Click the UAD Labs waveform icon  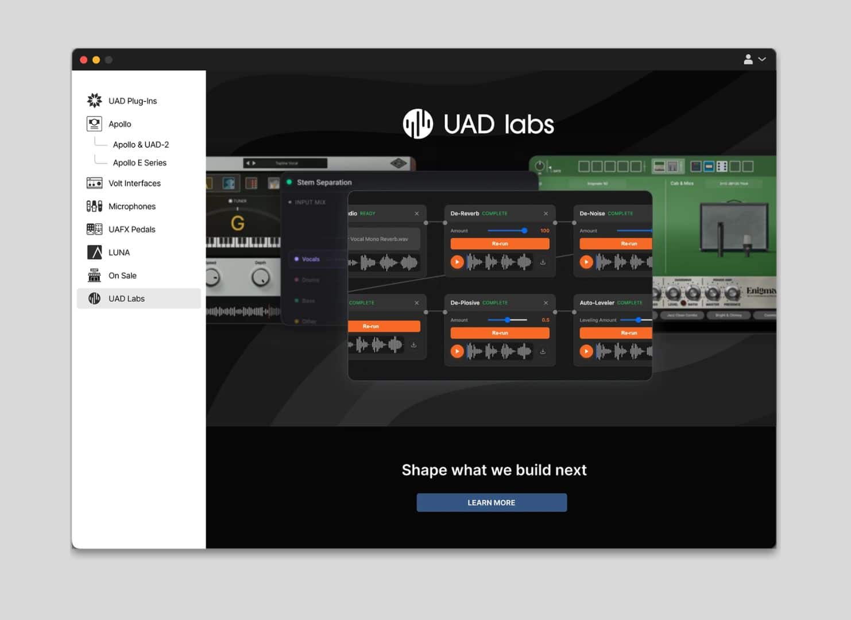[94, 298]
